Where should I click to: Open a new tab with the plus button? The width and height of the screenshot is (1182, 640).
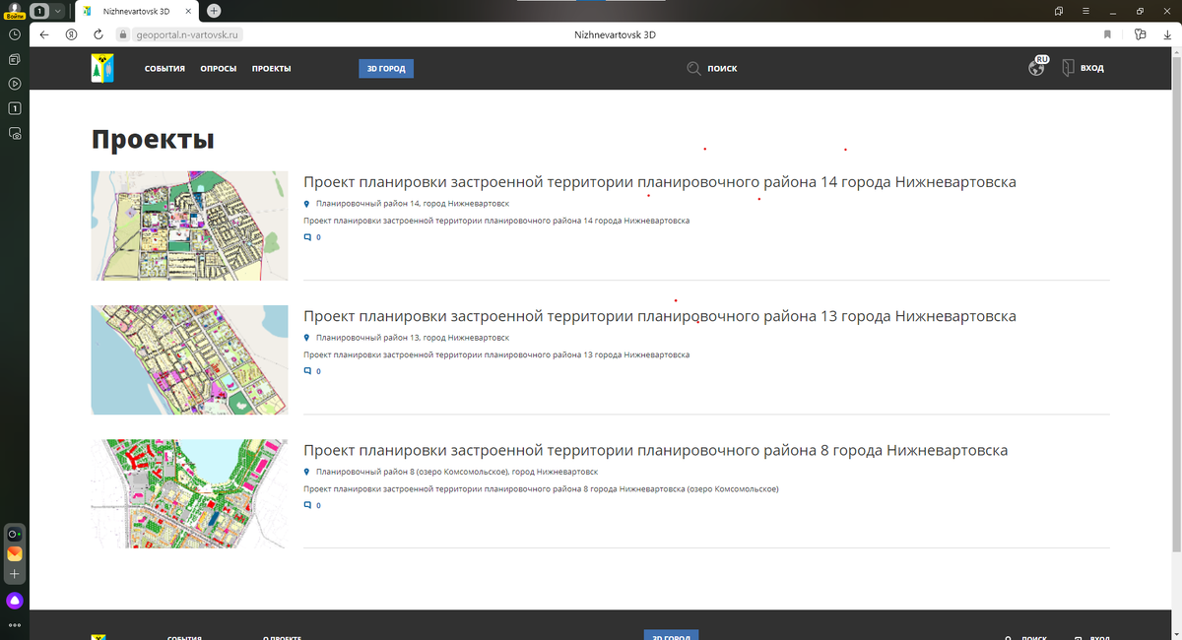point(214,11)
